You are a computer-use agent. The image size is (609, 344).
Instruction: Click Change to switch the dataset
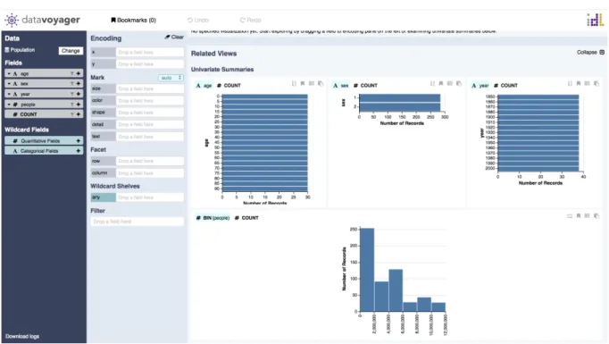point(71,51)
